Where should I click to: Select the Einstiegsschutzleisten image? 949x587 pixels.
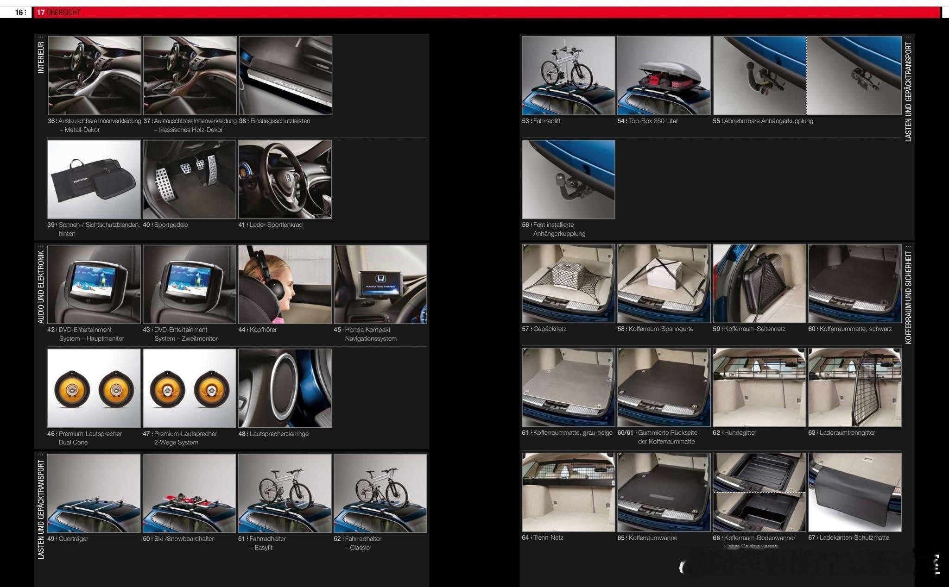(285, 75)
